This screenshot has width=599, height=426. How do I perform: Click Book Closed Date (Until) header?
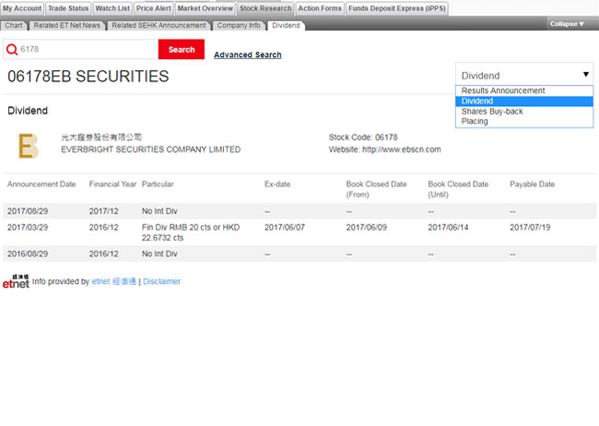click(458, 189)
